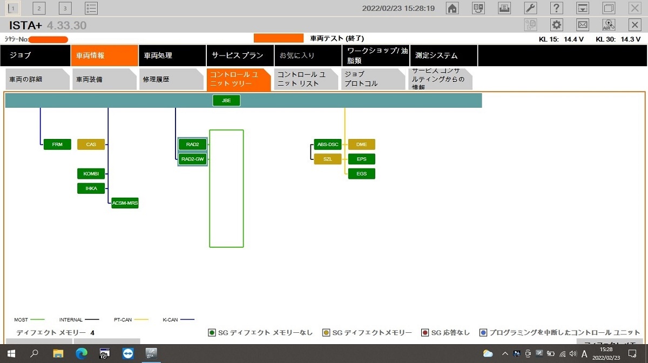Select session number 2 box
Viewport: 648px width, 363px height.
tap(39, 8)
